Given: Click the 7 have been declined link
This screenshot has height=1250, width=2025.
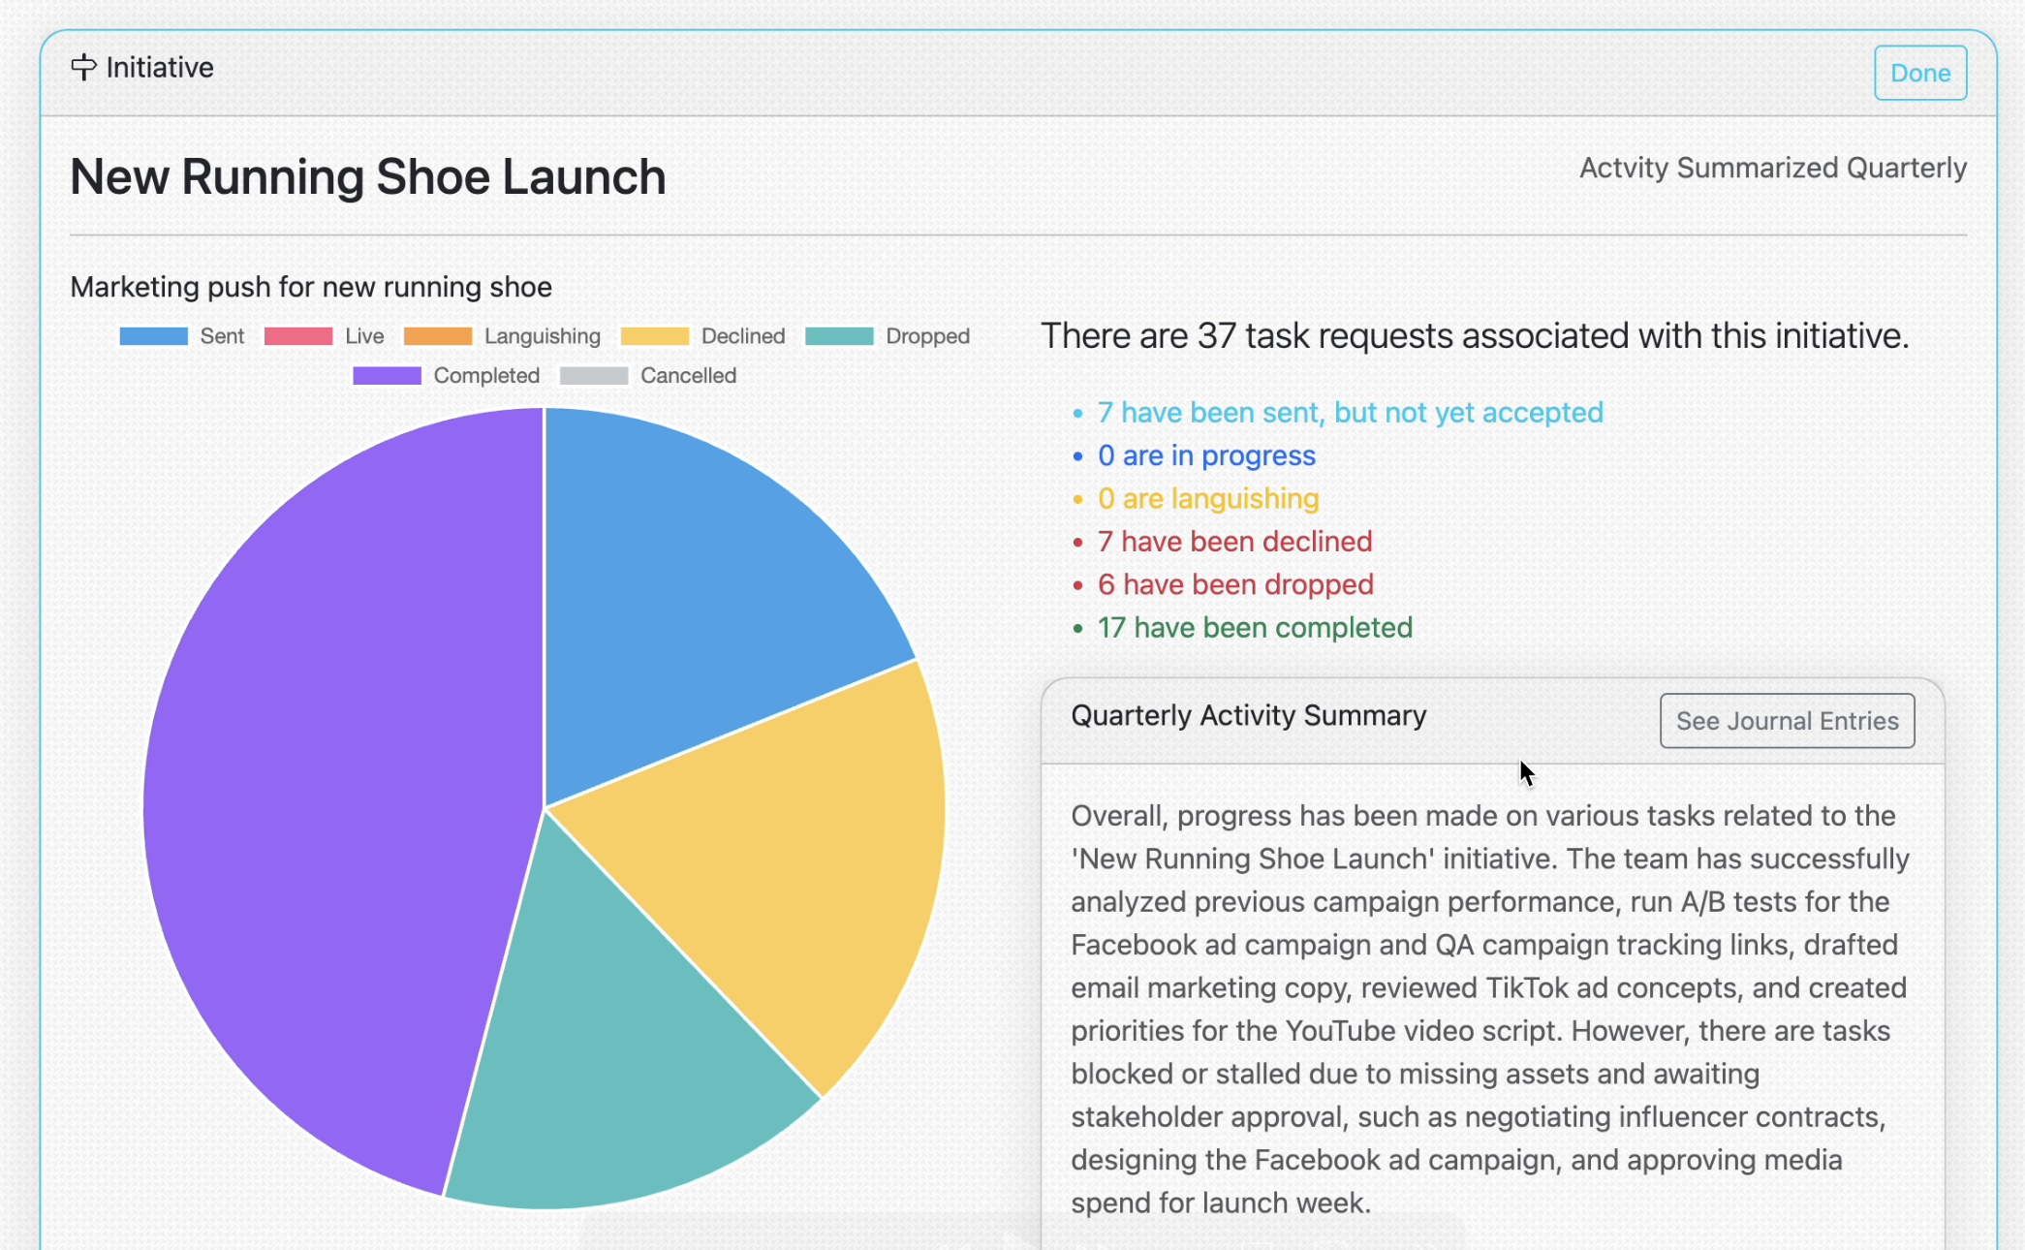Looking at the screenshot, I should click(1234, 542).
